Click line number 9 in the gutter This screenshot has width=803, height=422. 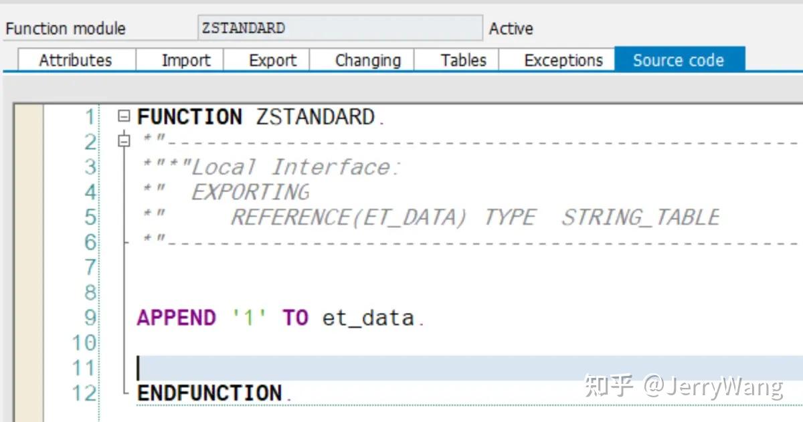tap(89, 318)
